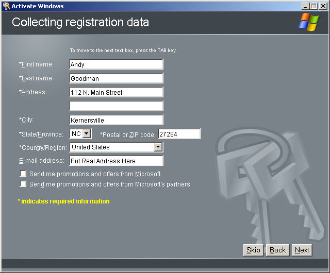Click the *Postal or ZIP code: label
Viewport: 330px width, 273px height.
[127, 134]
